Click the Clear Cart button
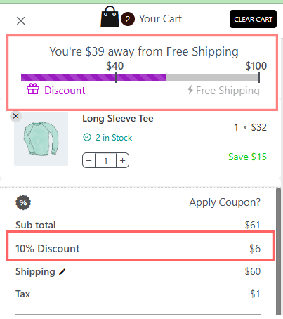 [x=253, y=19]
